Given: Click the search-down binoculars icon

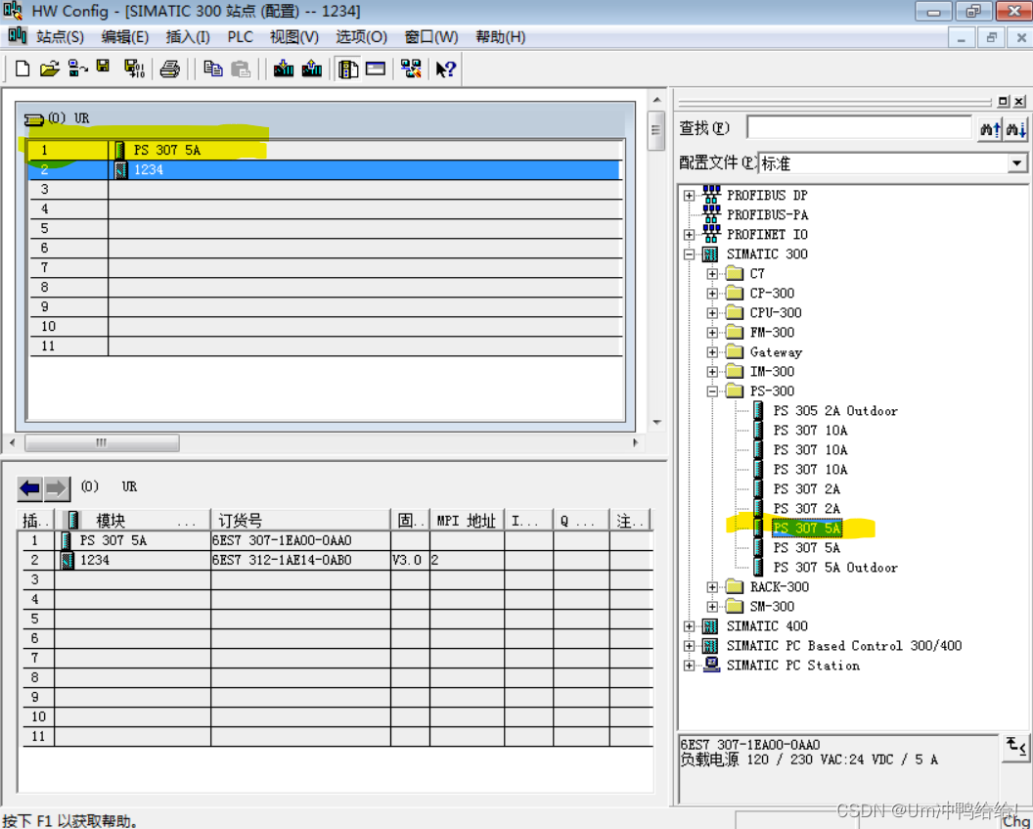Looking at the screenshot, I should point(1015,129).
